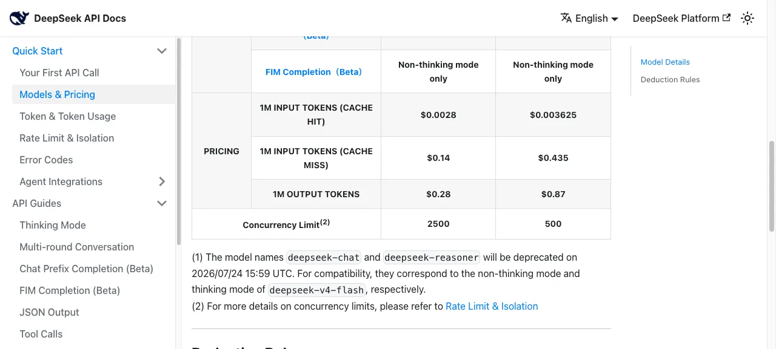
Task: Open FIM Completion (Beta) sidebar guide
Action: 70,290
